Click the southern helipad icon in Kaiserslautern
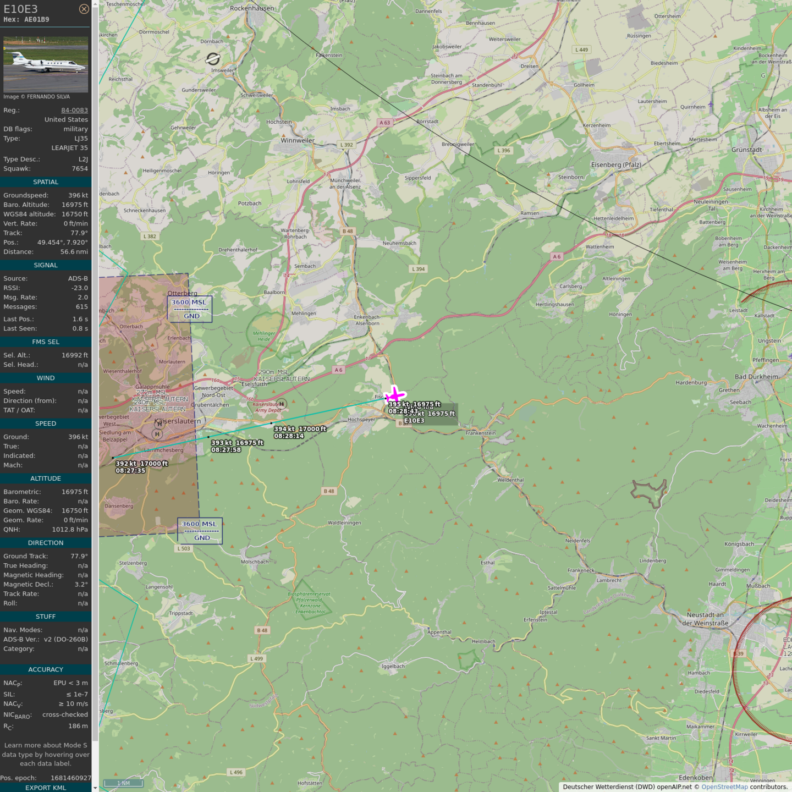This screenshot has width=792, height=792. (157, 434)
